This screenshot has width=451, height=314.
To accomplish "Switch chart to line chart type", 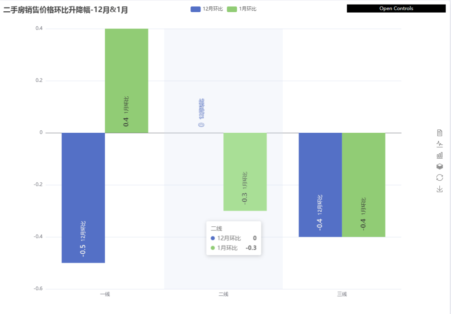I will (x=439, y=144).
